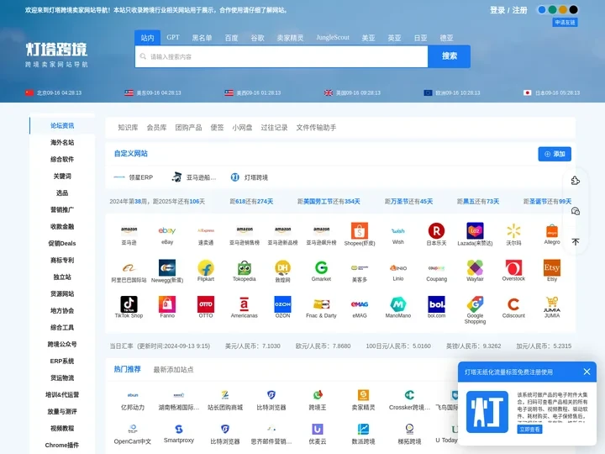The image size is (605, 454).
Task: Open the Wayfair icon
Action: 475,267
